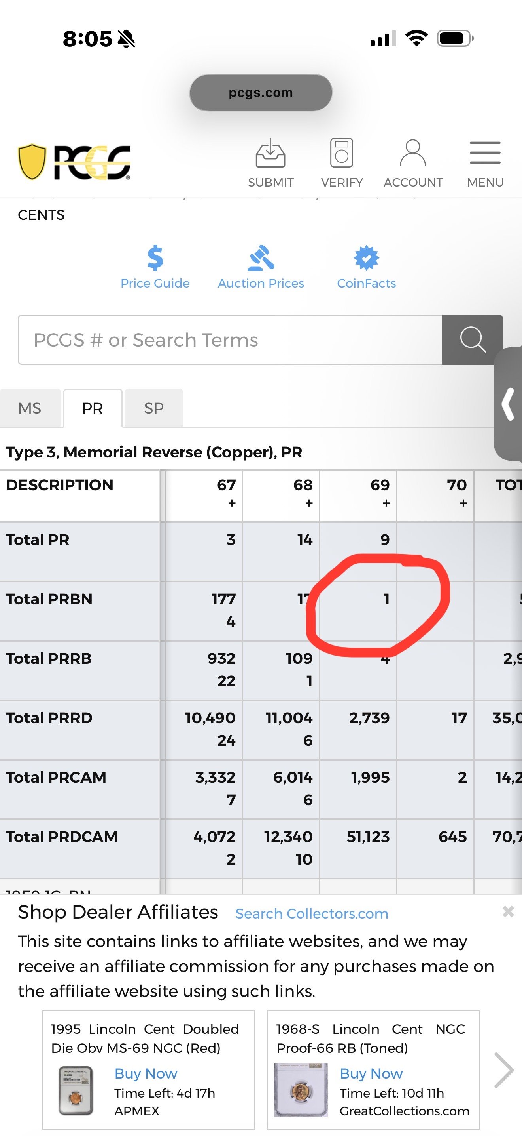Viewport: 522px width, 1136px height.
Task: Open the 1995 Lincoln Cent slab thumbnail
Action: point(76,1090)
